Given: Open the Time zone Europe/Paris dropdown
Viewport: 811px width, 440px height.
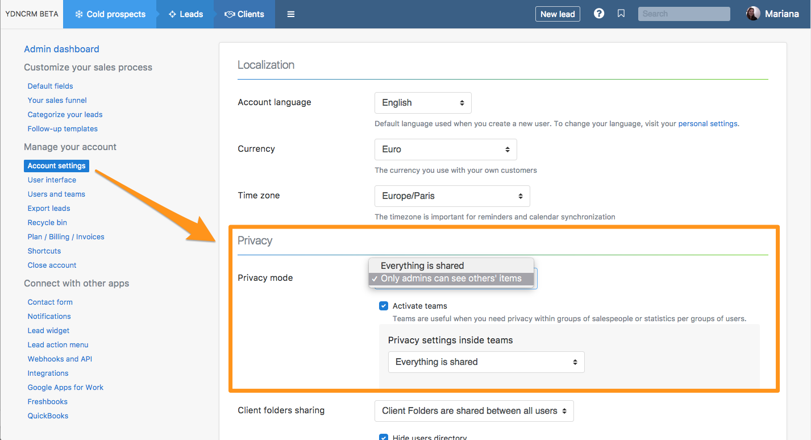Looking at the screenshot, I should click(x=452, y=196).
